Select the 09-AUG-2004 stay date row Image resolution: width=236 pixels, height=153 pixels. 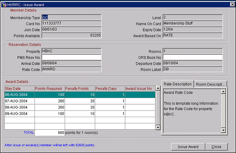(80, 114)
